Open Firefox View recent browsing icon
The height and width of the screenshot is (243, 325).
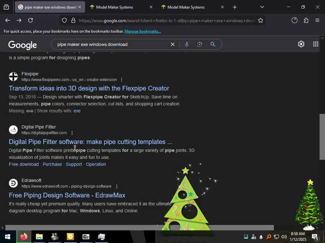coord(6,7)
